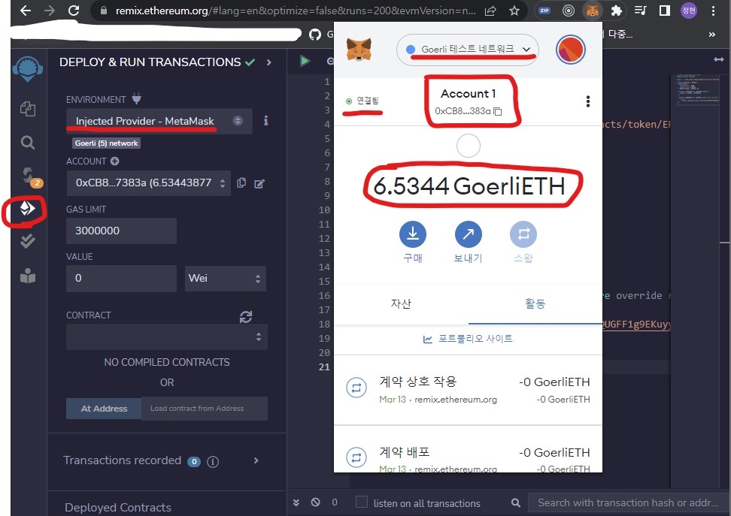This screenshot has height=516, width=731.
Task: Open Chrome three-dot menu
Action: pos(713,11)
